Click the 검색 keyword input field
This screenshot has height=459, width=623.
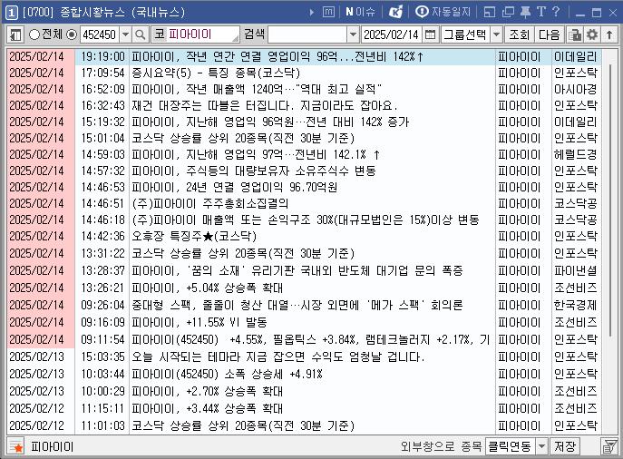(307, 35)
